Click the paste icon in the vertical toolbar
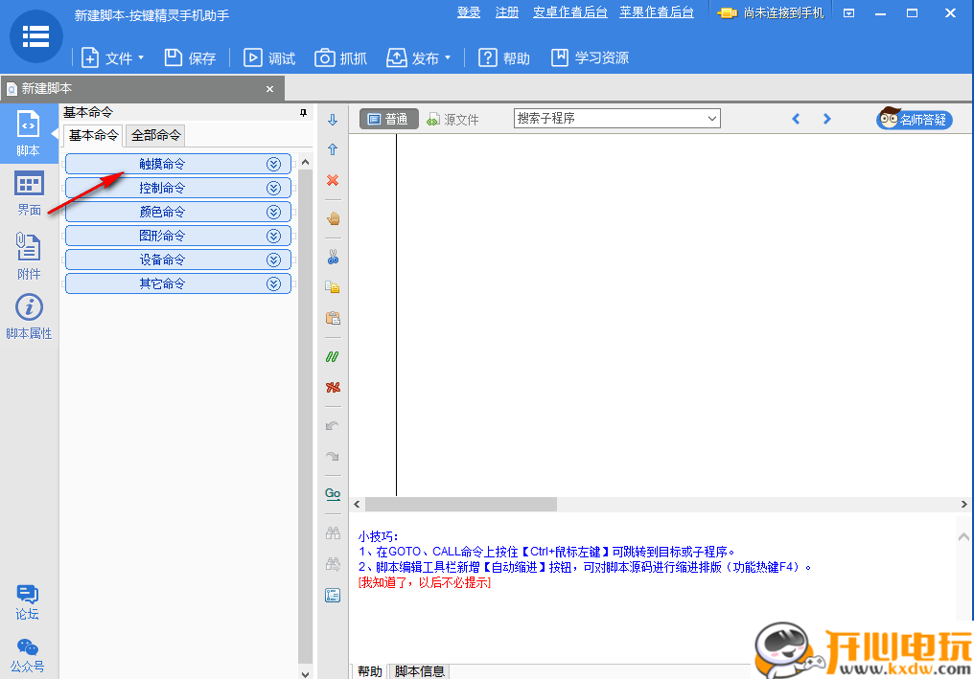The image size is (974, 679). tap(333, 318)
